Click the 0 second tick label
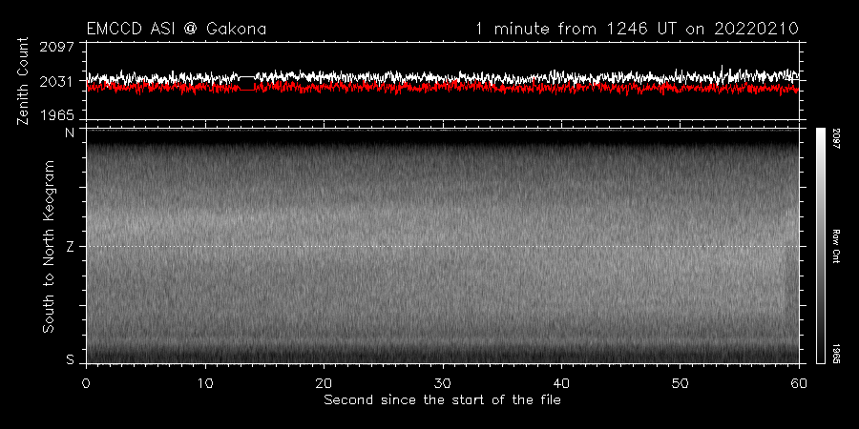859x429 pixels. (x=86, y=383)
